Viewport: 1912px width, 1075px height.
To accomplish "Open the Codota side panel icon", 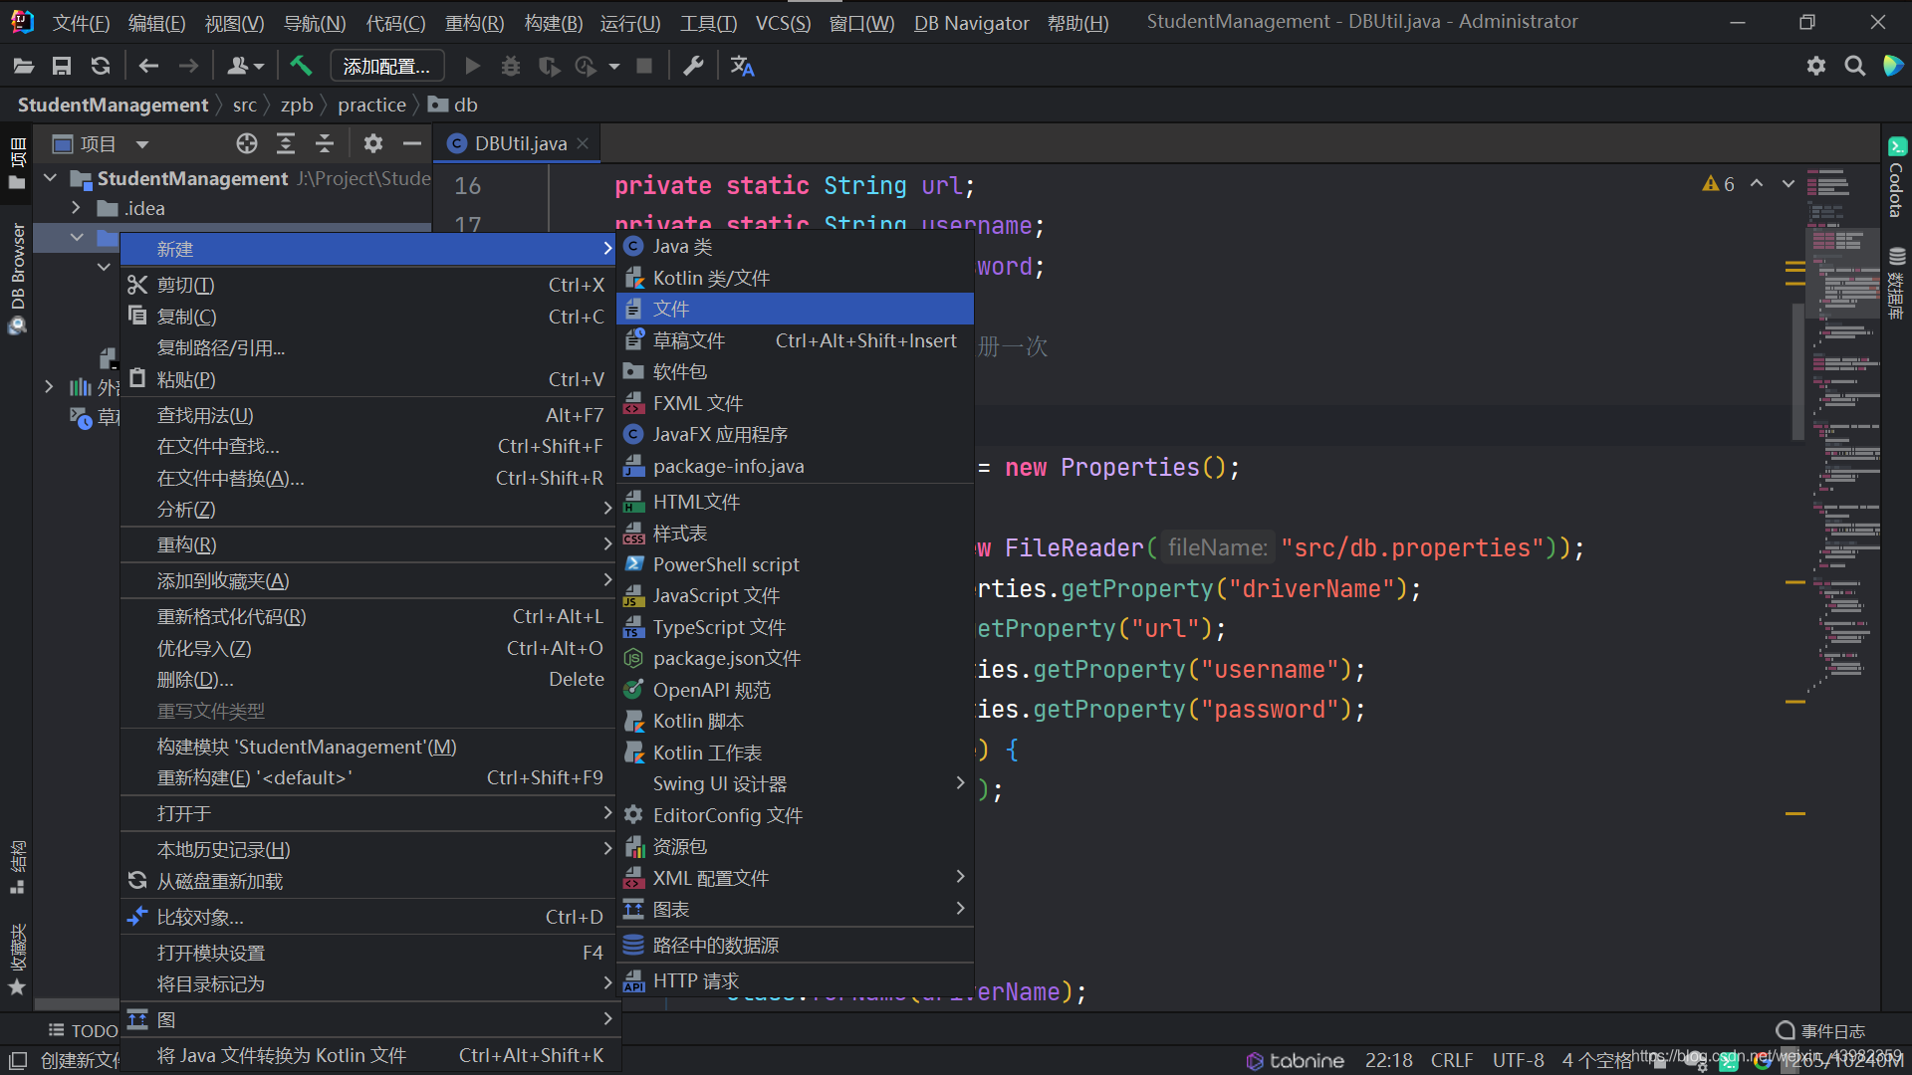I will pyautogui.click(x=1896, y=179).
